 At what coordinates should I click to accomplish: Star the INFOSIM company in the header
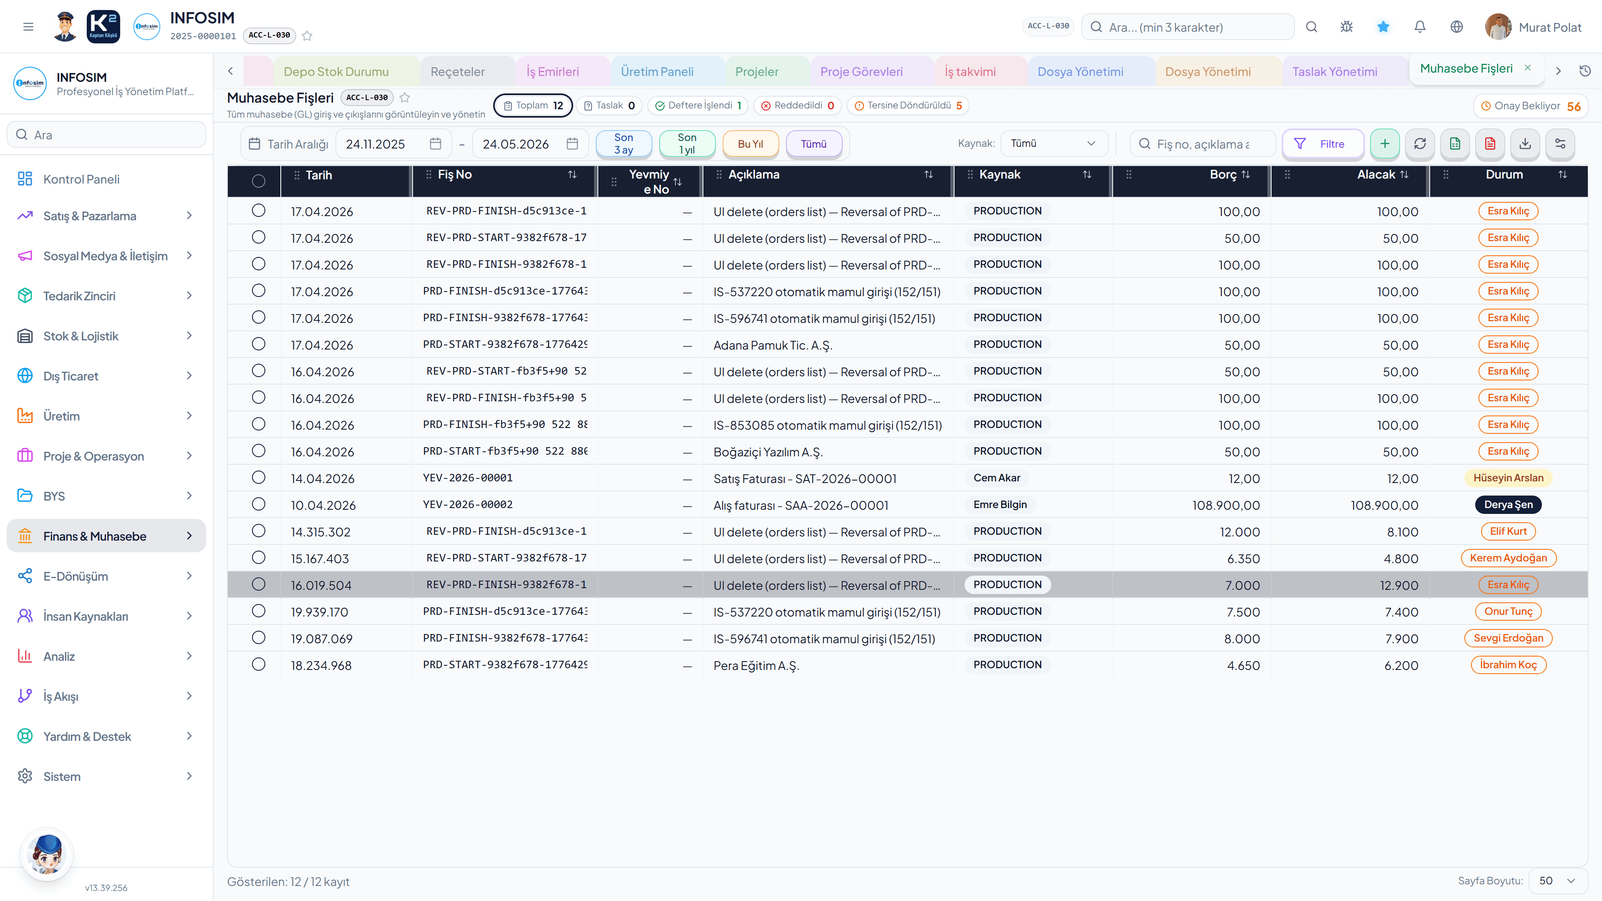pyautogui.click(x=307, y=35)
